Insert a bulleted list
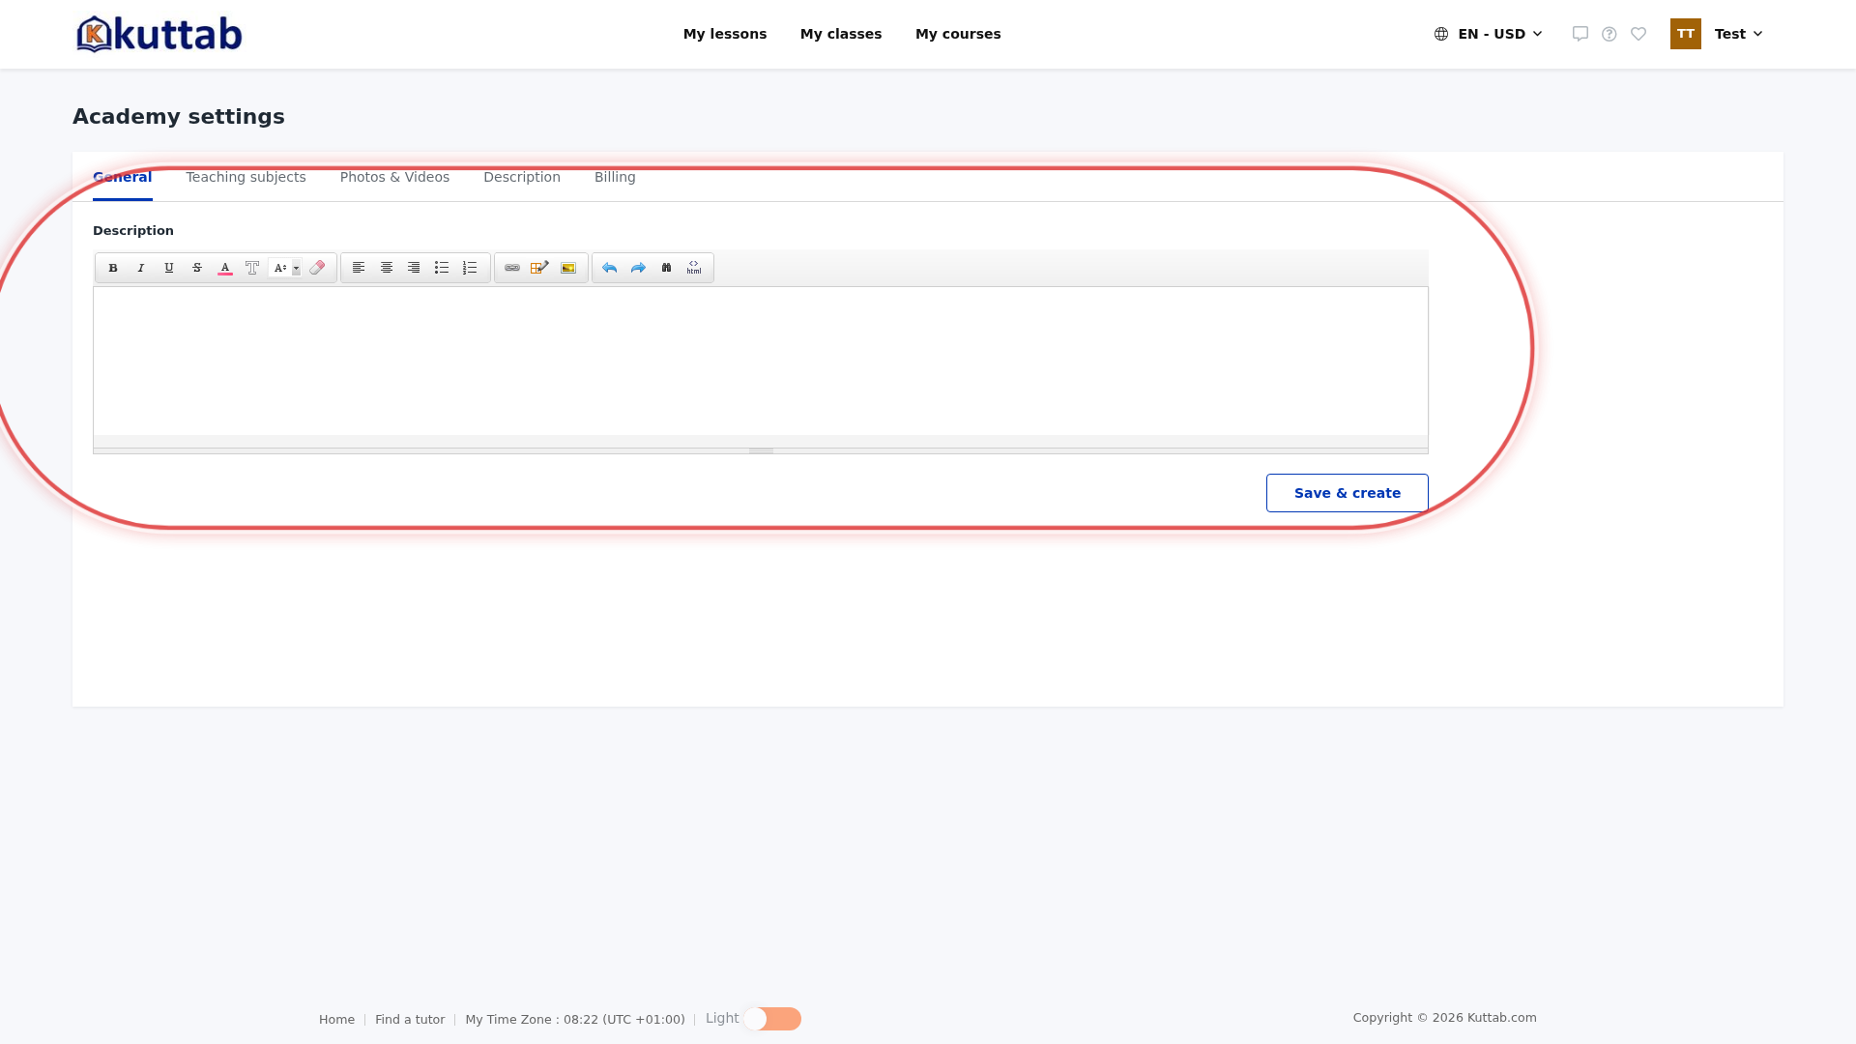The width and height of the screenshot is (1856, 1044). [x=442, y=268]
